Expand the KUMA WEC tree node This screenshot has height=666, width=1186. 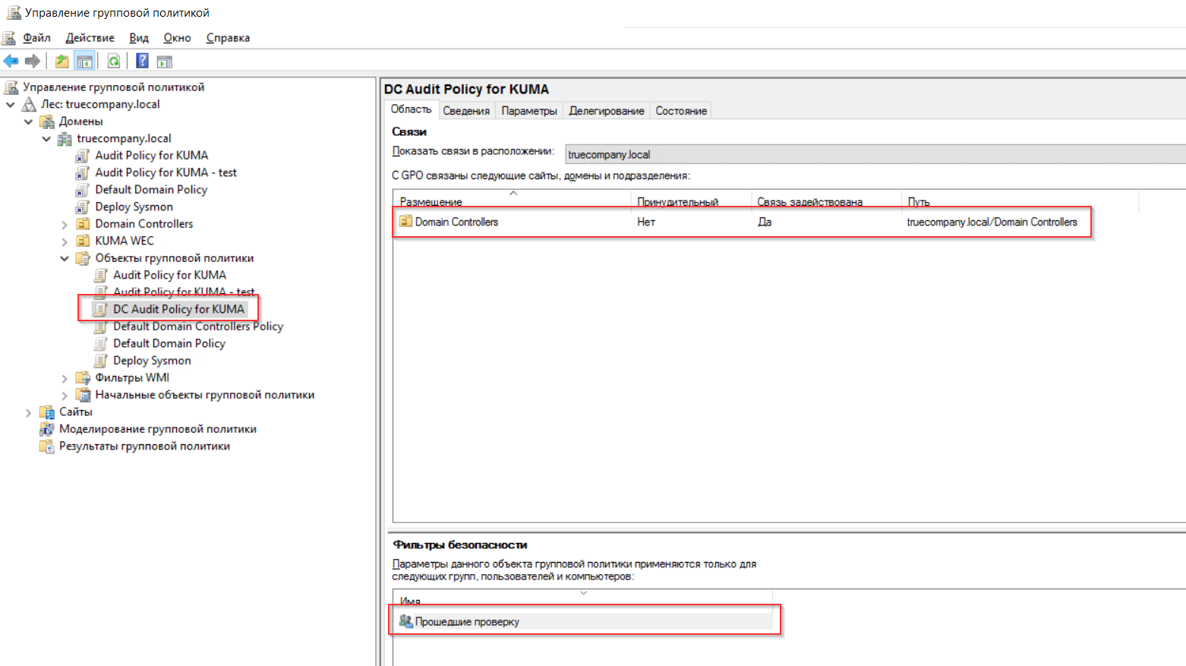coord(65,241)
